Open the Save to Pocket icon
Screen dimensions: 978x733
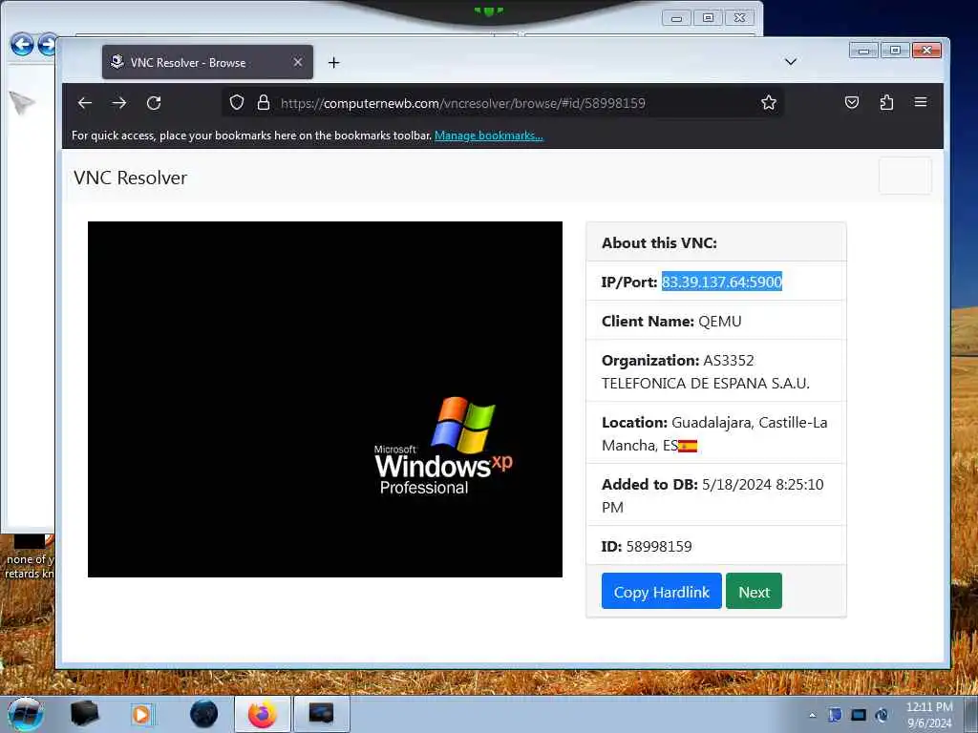click(851, 102)
